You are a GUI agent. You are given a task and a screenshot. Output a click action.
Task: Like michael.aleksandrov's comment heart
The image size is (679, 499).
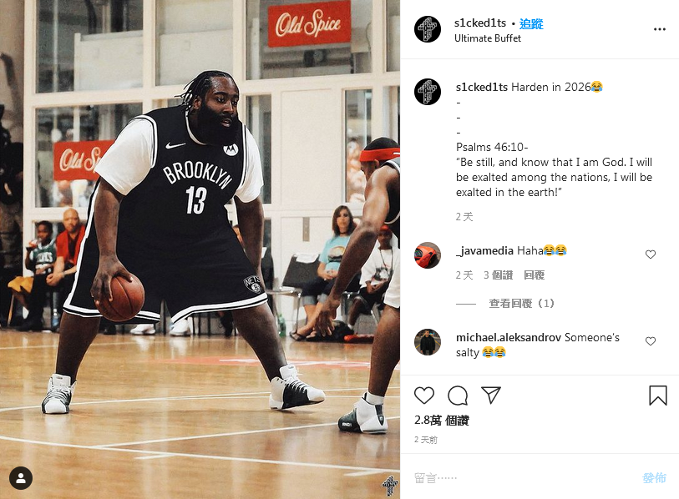tap(650, 341)
